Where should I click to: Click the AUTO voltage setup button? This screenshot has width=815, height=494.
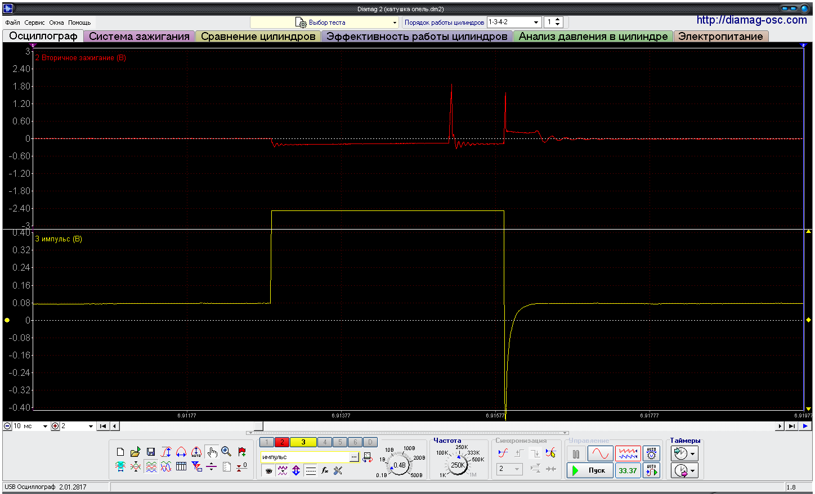(651, 453)
